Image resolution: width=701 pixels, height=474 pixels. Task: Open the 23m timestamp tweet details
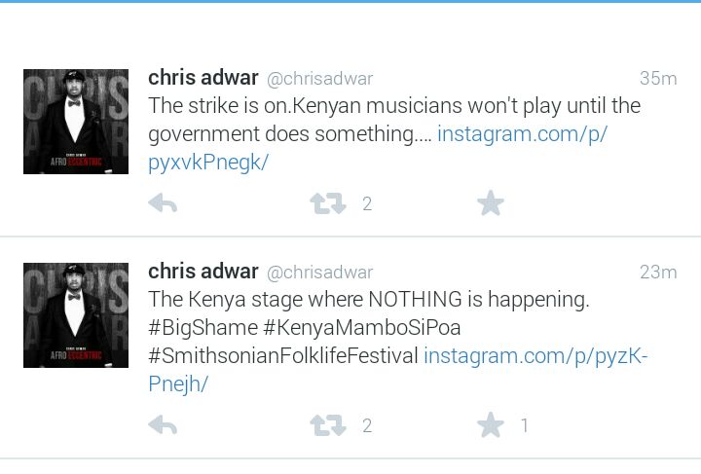pos(658,273)
